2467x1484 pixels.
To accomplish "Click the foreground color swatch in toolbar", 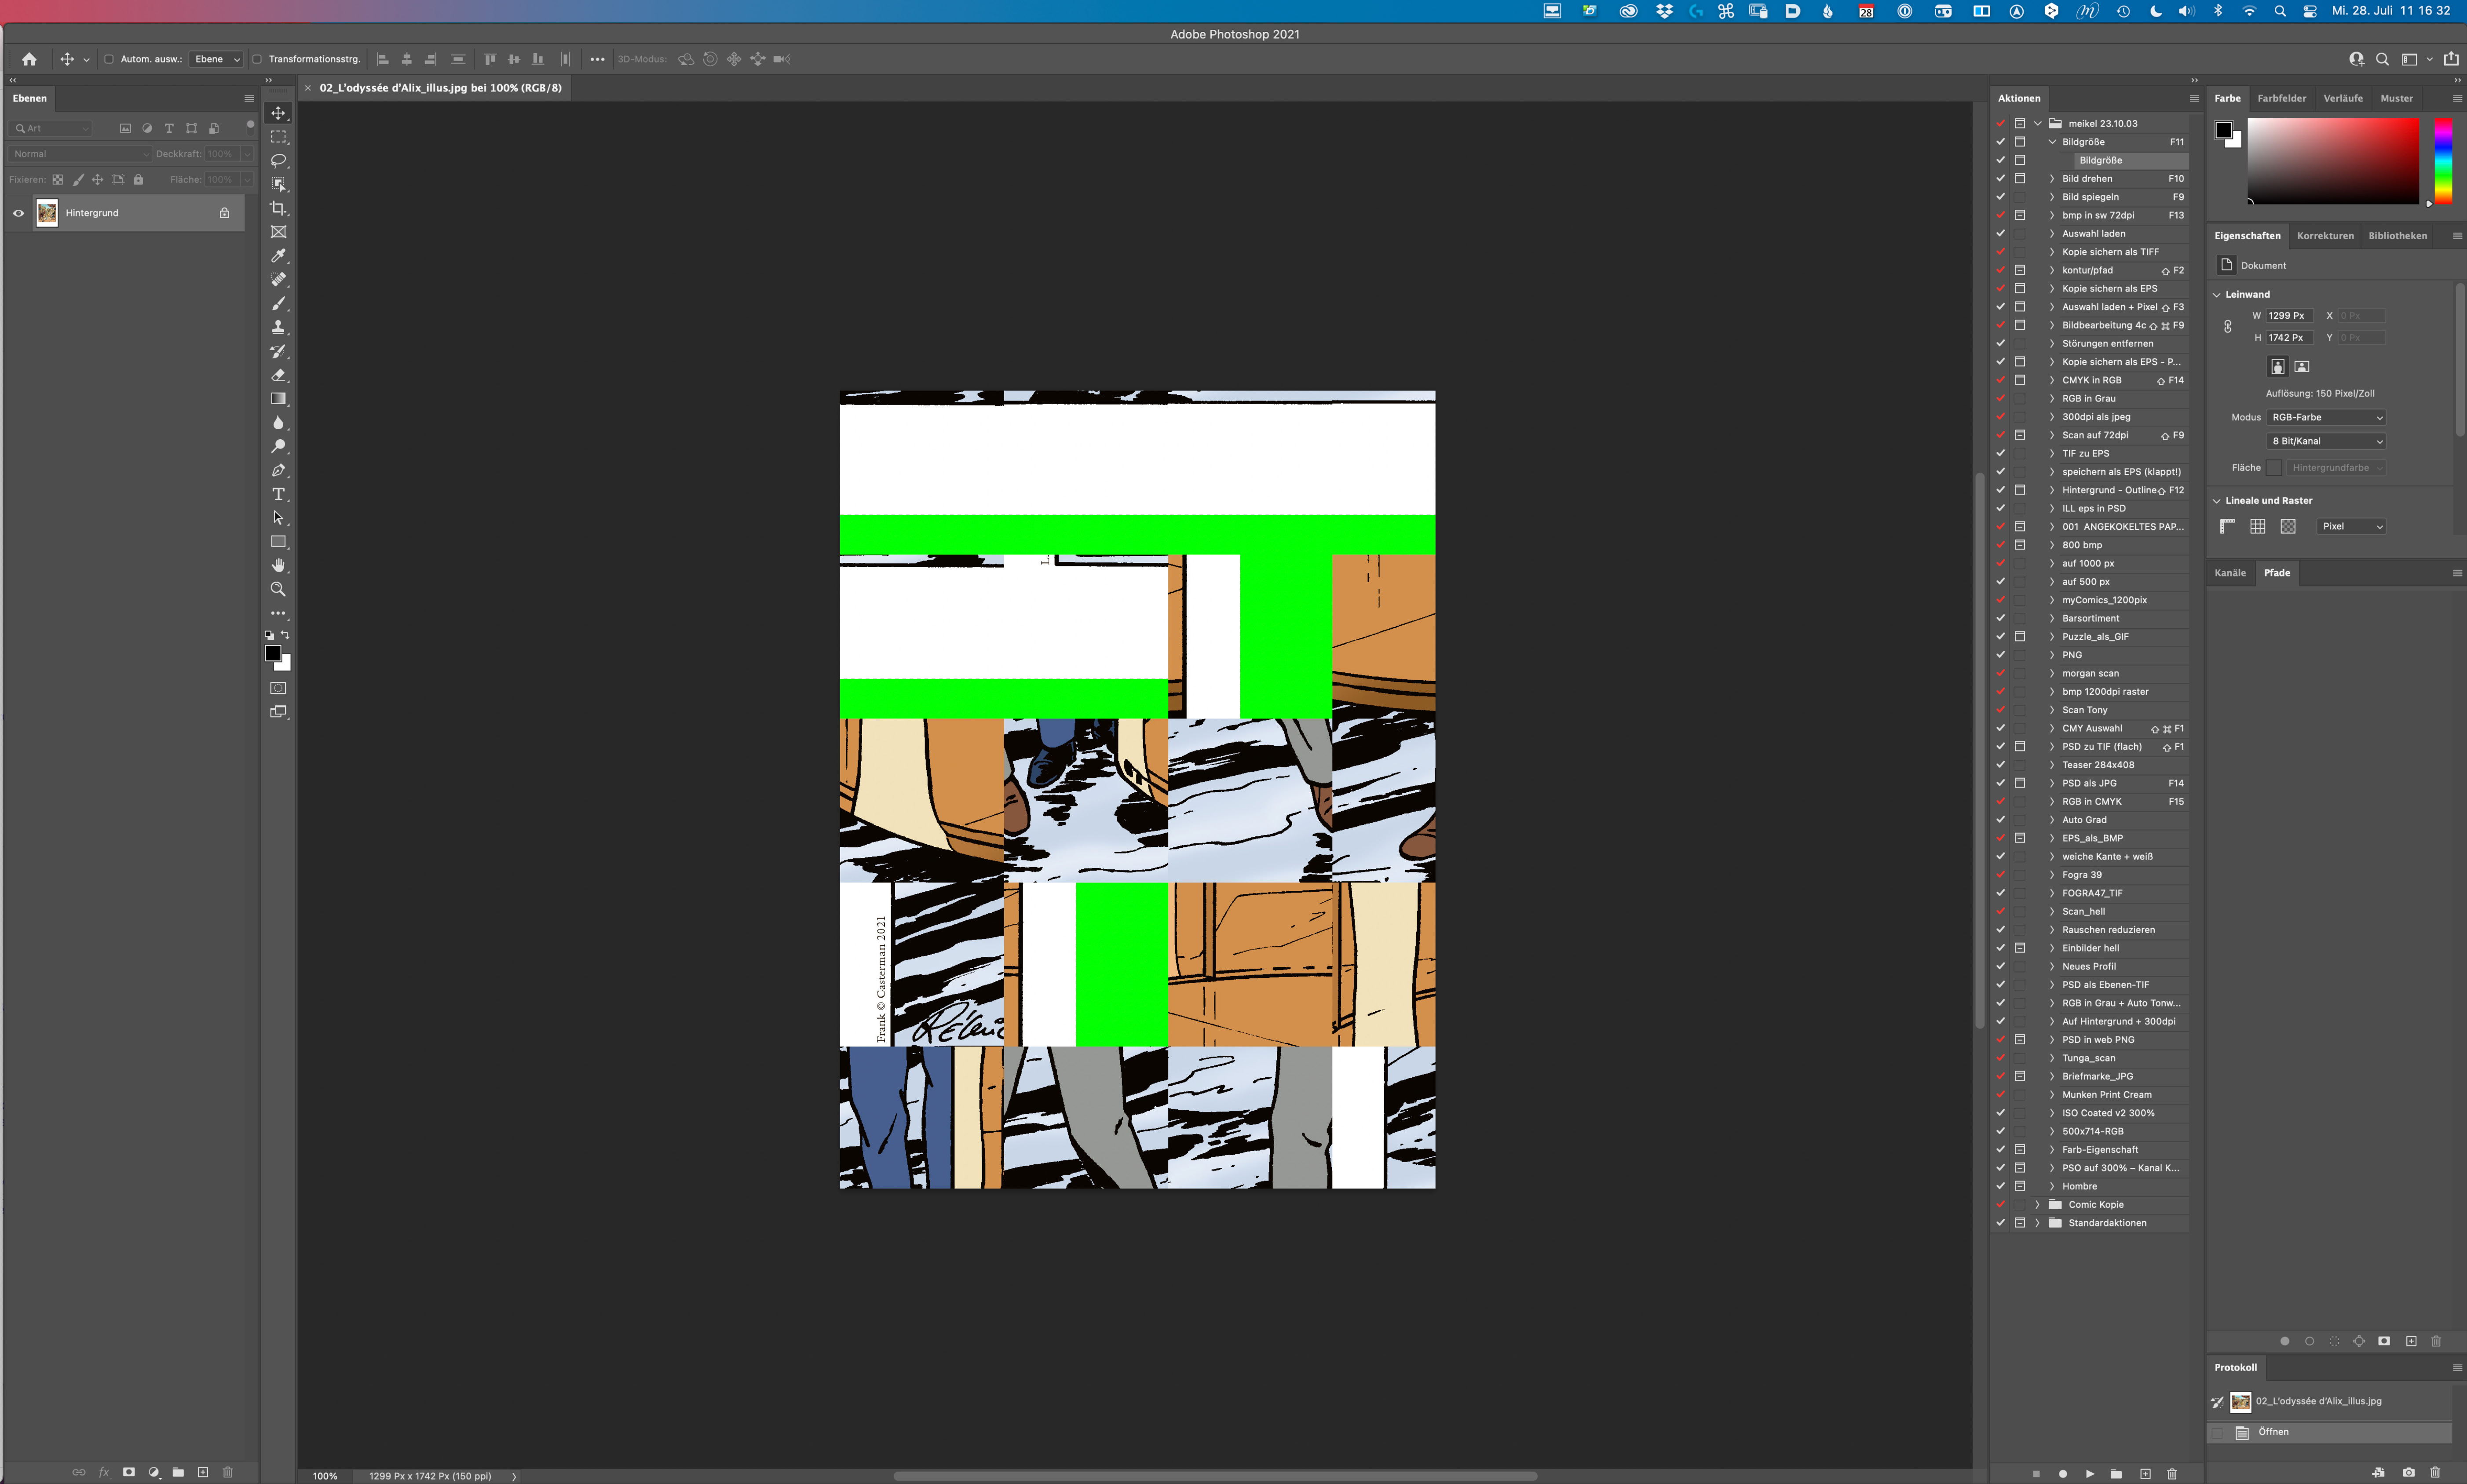I will point(272,653).
